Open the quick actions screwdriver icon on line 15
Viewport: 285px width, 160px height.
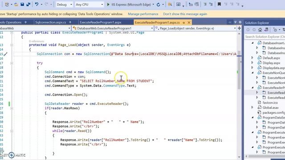(5, 54)
